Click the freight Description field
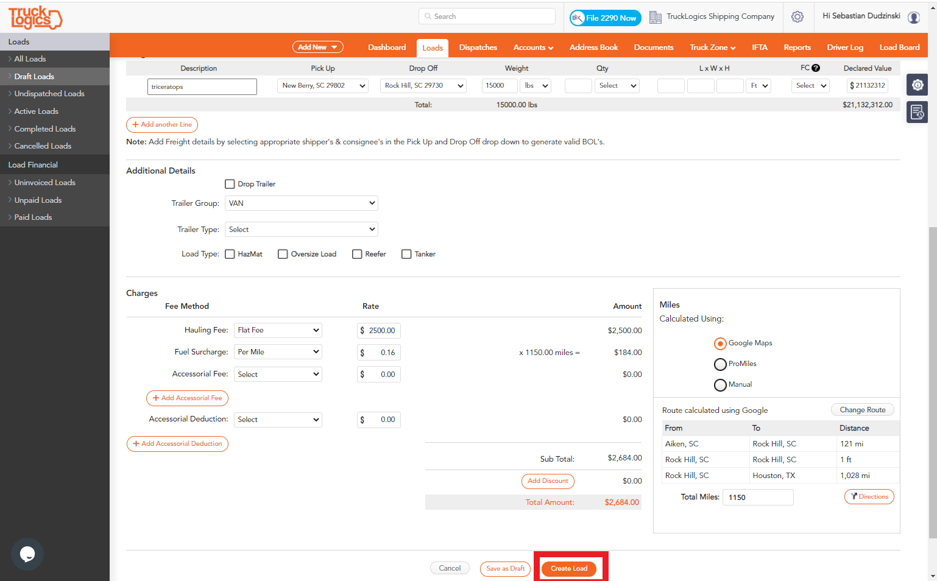 pyautogui.click(x=202, y=87)
